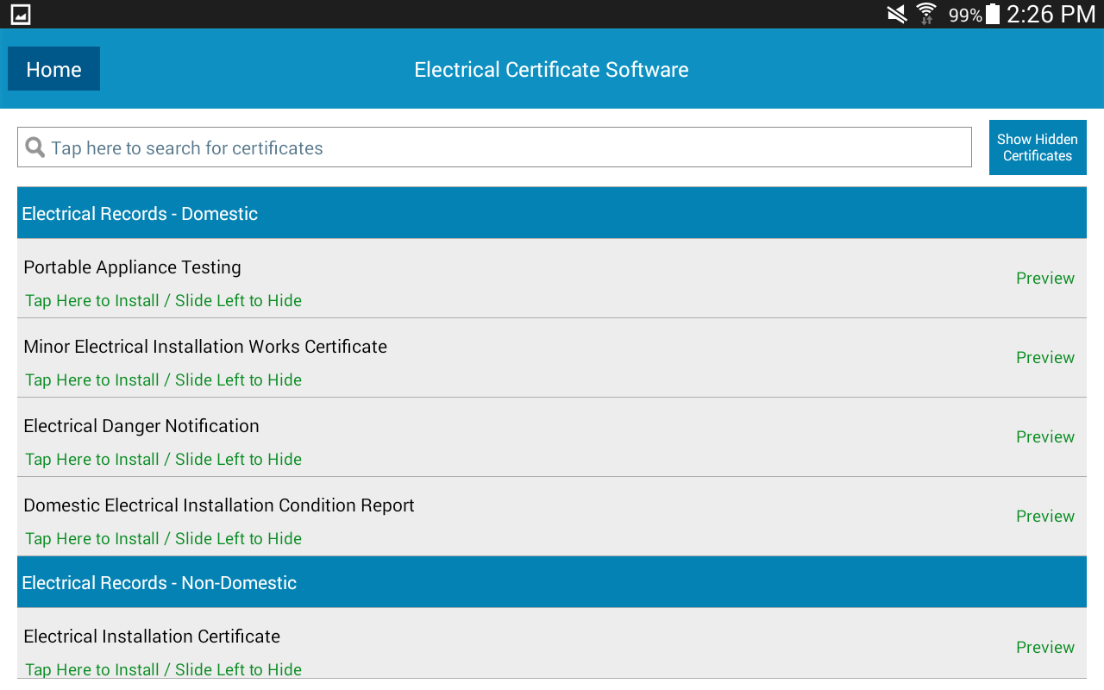Install Domestic Electrical Installation Condition Report
1104x690 pixels.
coord(164,539)
